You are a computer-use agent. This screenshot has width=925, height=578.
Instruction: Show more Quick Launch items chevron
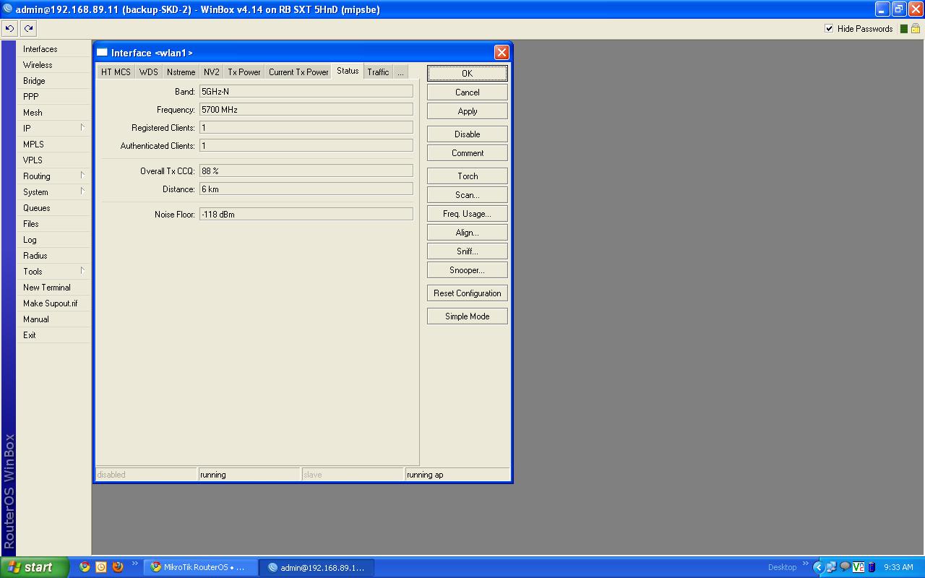[135, 564]
